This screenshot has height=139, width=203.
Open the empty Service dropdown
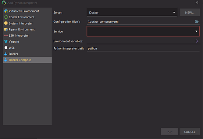(x=143, y=31)
